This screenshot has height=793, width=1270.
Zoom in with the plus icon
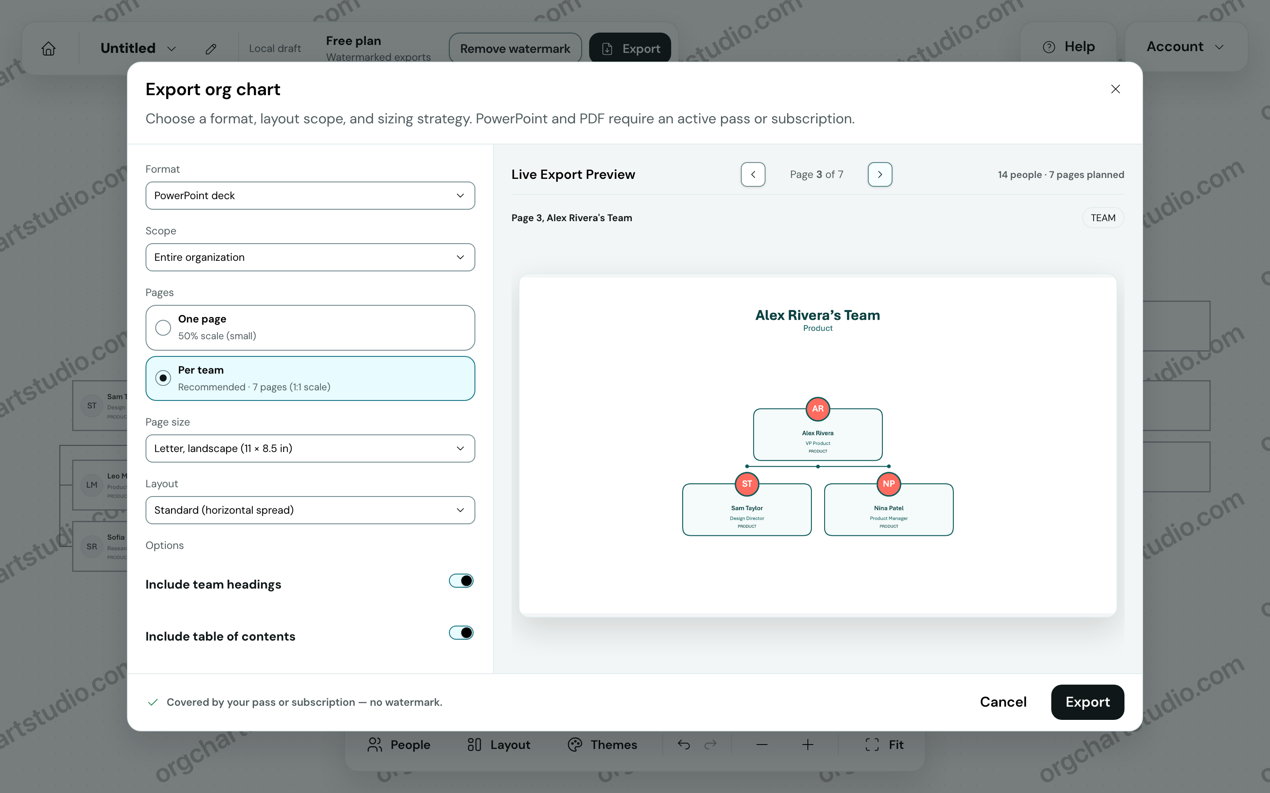point(808,744)
